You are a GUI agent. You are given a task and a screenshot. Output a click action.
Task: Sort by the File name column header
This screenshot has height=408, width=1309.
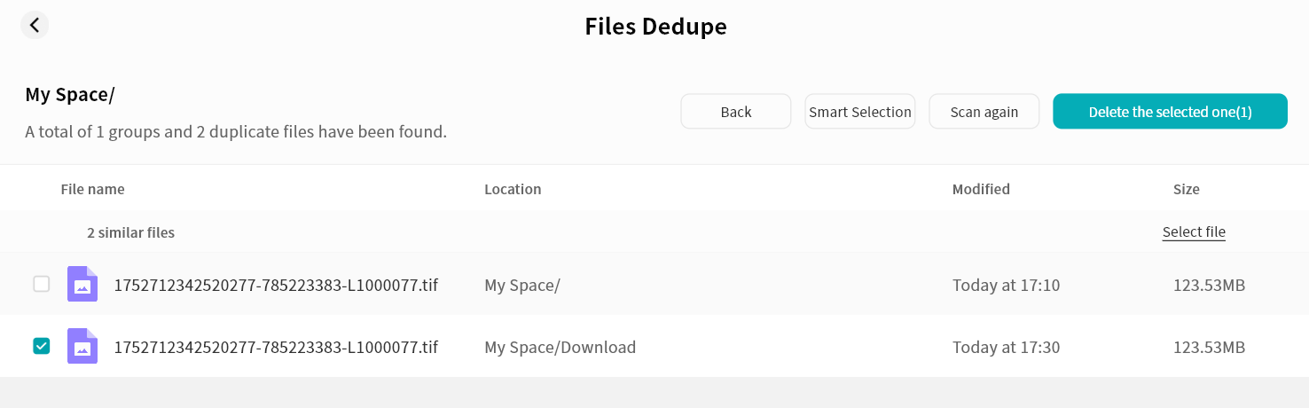pos(92,189)
